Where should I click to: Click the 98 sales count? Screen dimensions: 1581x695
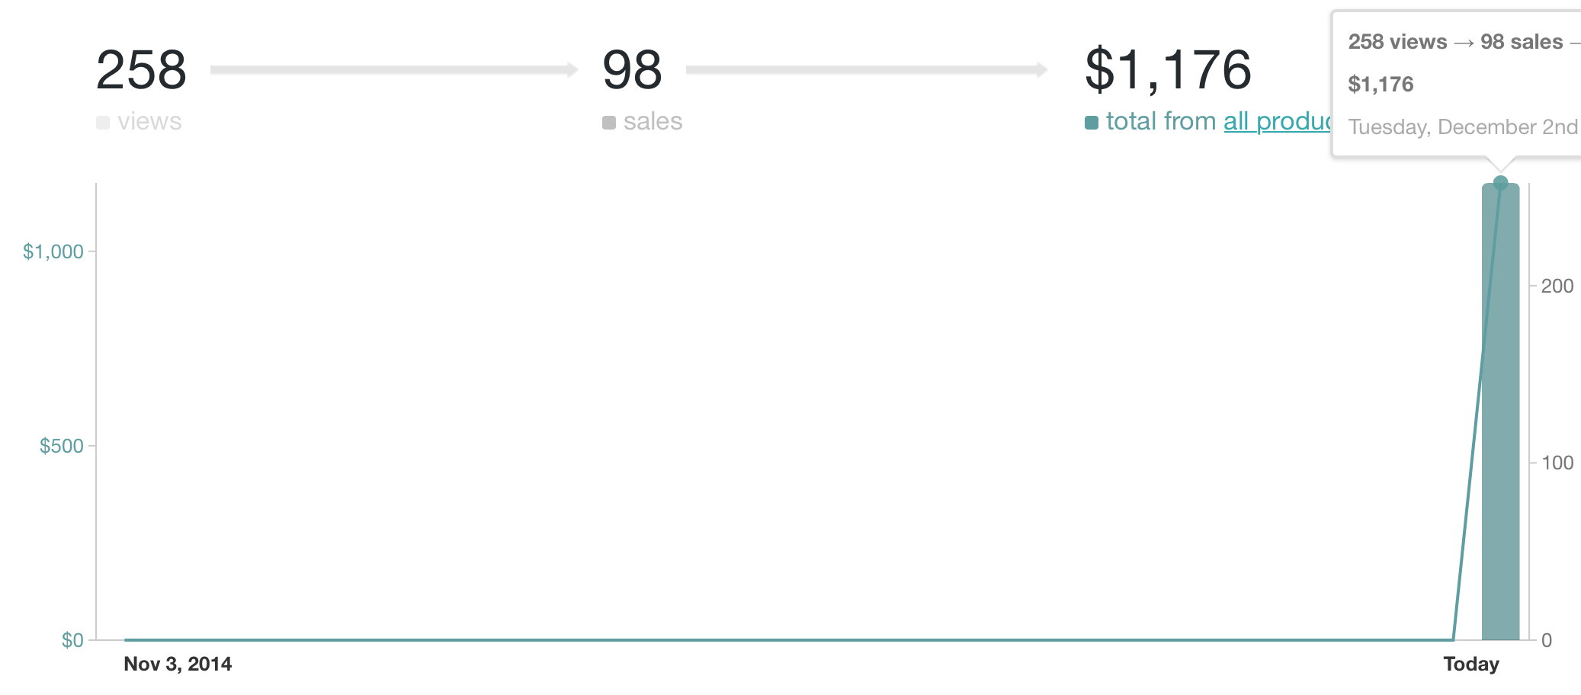[632, 70]
